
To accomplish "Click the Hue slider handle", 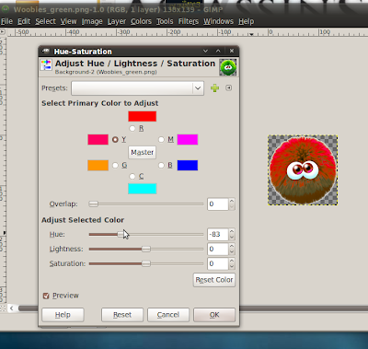I will coord(121,235).
